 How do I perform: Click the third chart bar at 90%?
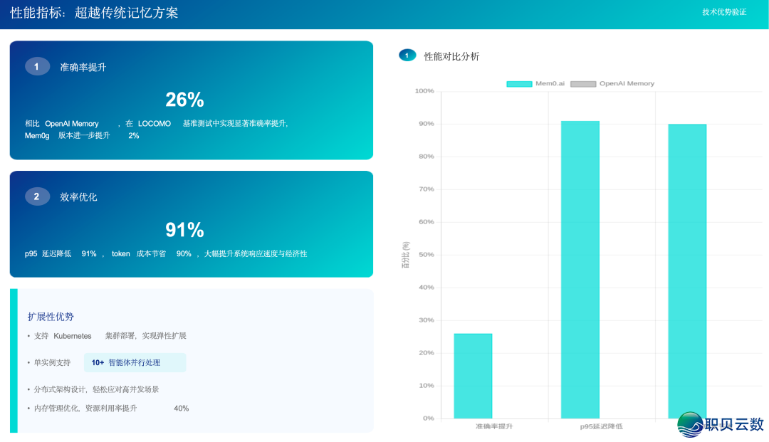point(687,271)
